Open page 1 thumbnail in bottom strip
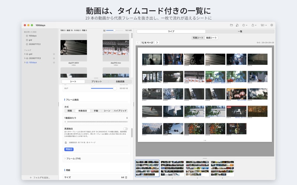The width and height of the screenshot is (297, 185). click(x=147, y=168)
